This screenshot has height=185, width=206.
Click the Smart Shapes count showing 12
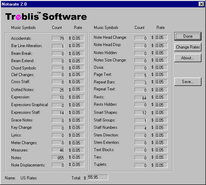(x=141, y=113)
